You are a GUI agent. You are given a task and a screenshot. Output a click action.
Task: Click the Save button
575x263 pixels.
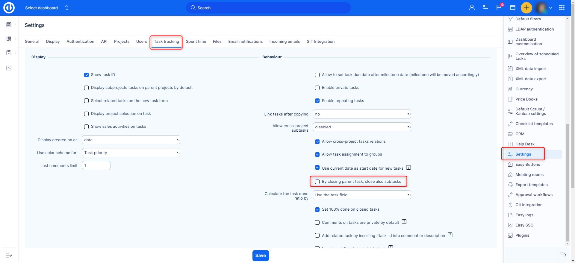click(261, 256)
